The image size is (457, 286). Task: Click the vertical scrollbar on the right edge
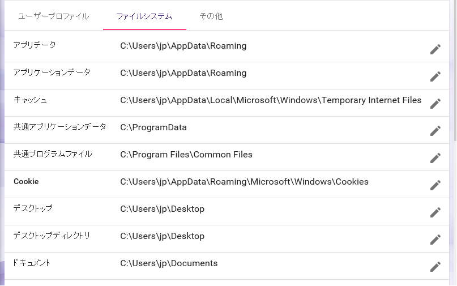[x=454, y=143]
